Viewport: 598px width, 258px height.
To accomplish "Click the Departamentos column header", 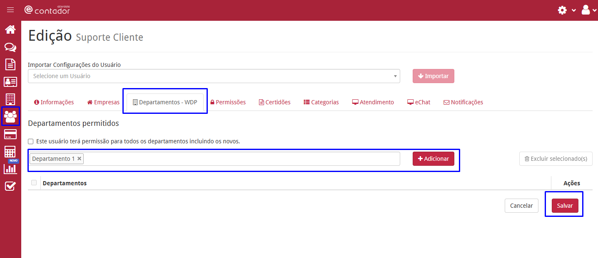I will tap(65, 183).
